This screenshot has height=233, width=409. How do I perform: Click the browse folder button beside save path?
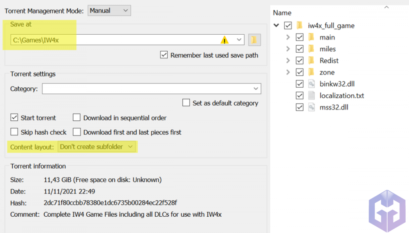pos(254,40)
